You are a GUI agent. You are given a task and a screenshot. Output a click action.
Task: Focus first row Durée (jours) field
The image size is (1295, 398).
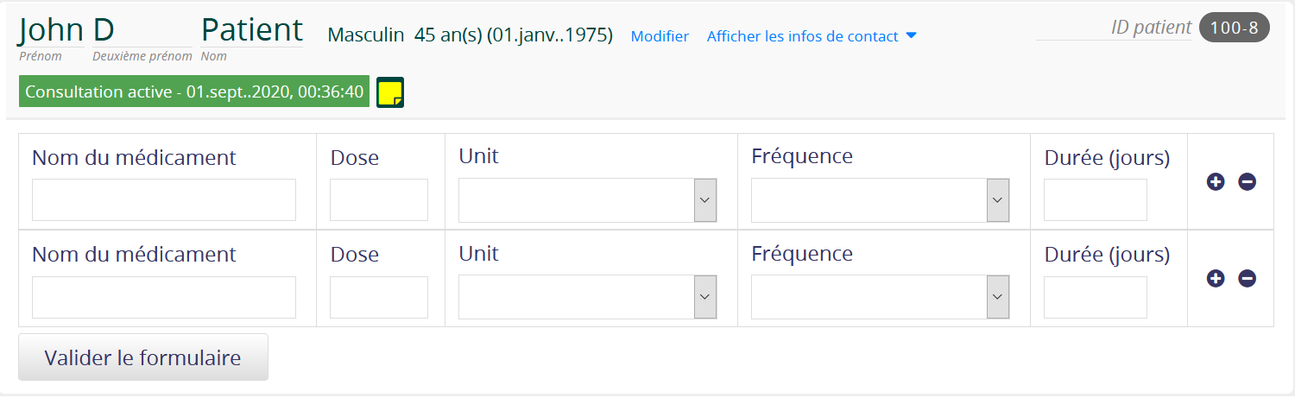1096,200
